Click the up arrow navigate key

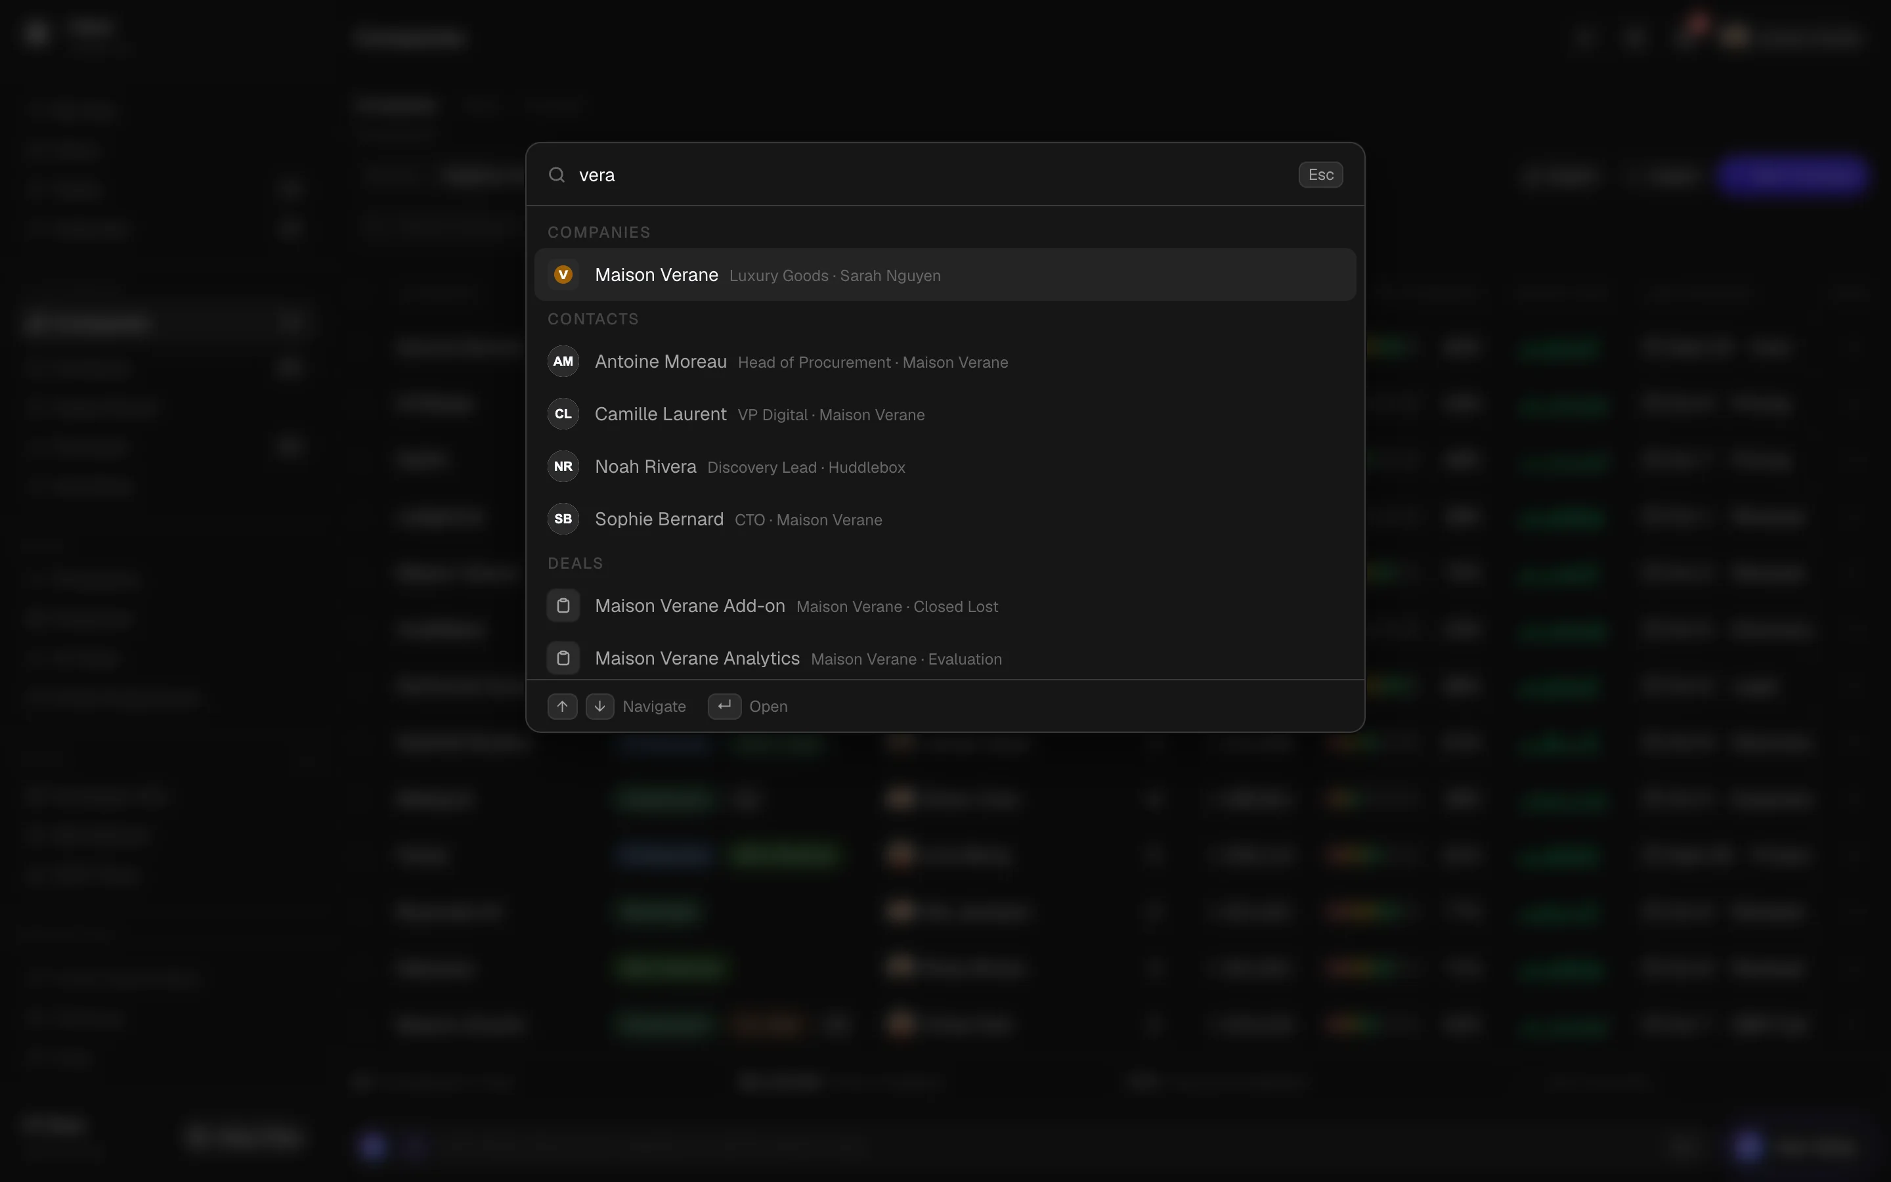pyautogui.click(x=562, y=706)
